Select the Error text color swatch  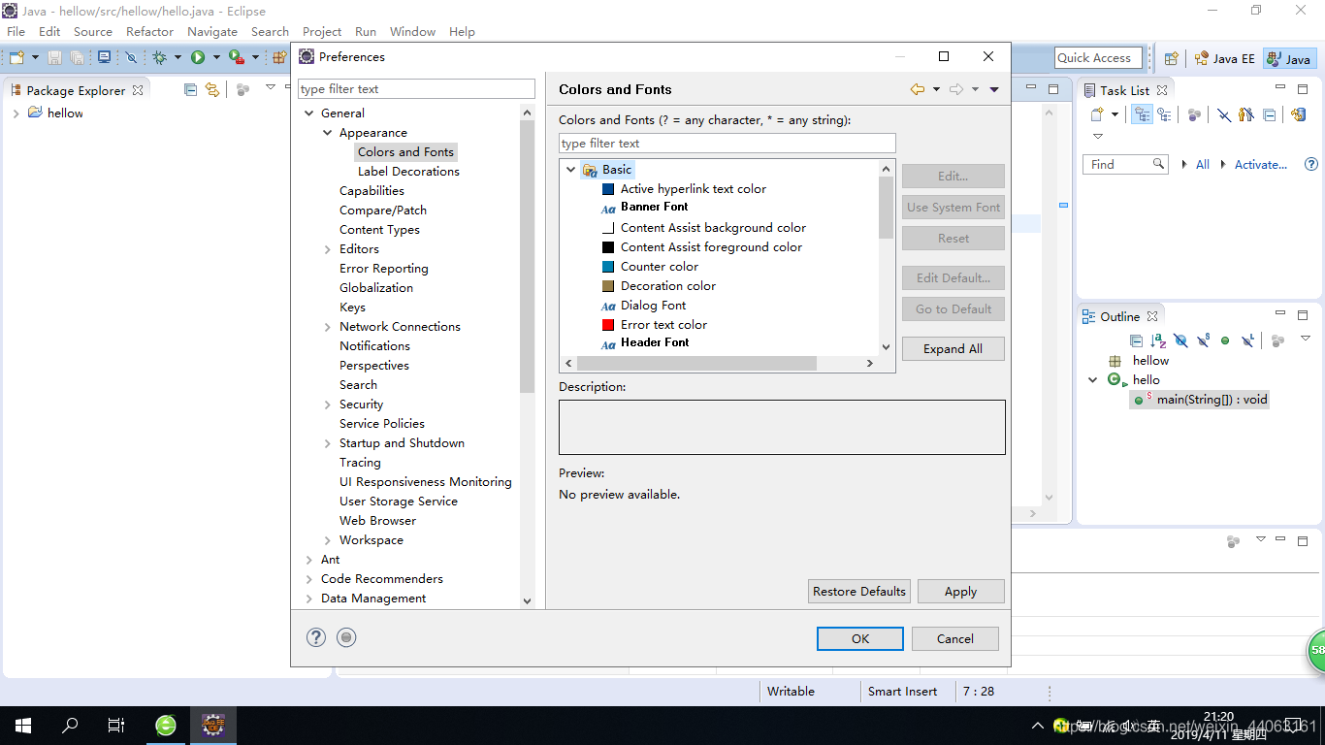(x=608, y=325)
